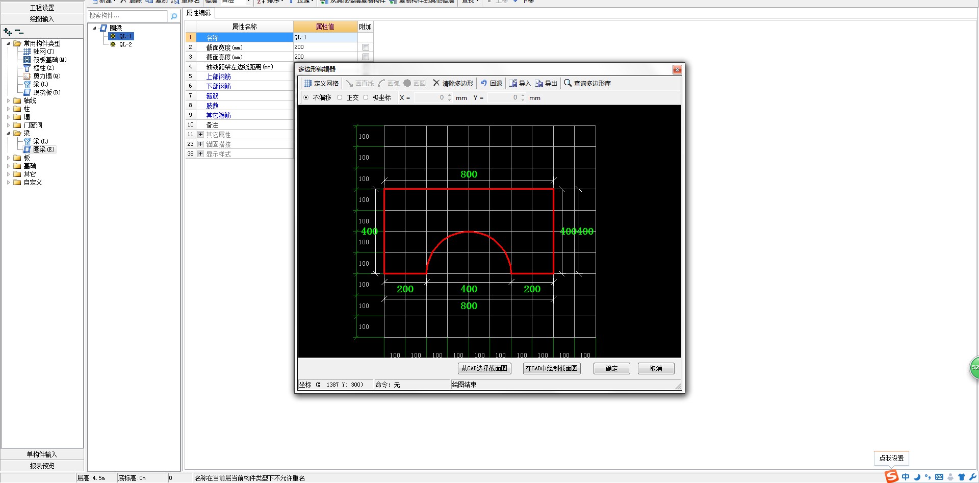
Task: Click the 轴网(J) grid icon in tree
Action: click(27, 52)
